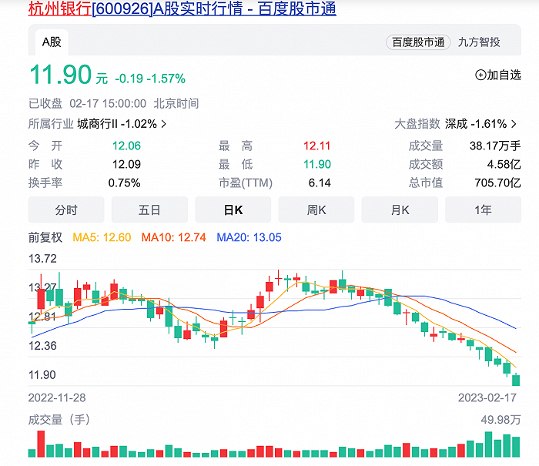Click the 总市值 value 705.70亿

point(497,183)
